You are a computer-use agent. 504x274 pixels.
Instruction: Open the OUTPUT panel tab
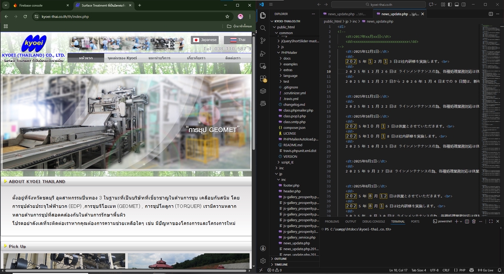coord(351,222)
